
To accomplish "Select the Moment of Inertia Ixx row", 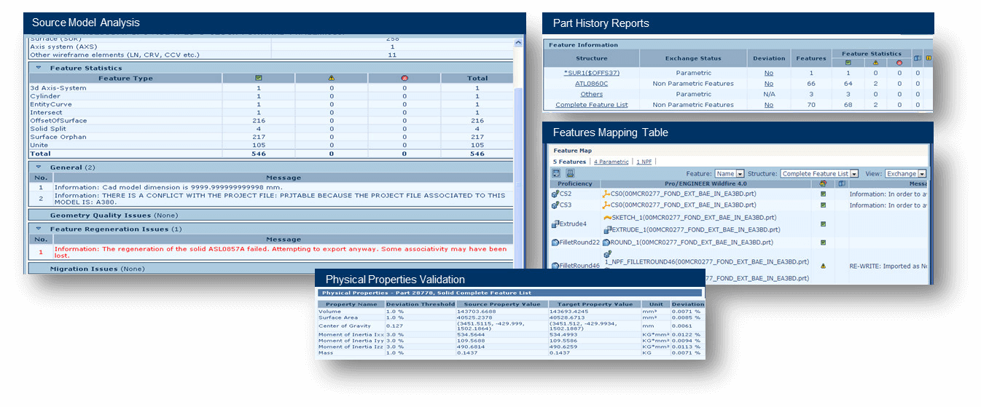I will tap(510, 335).
